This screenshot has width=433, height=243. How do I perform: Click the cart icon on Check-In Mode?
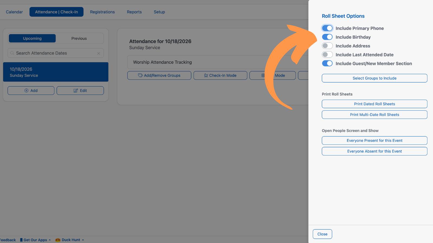tap(206, 76)
